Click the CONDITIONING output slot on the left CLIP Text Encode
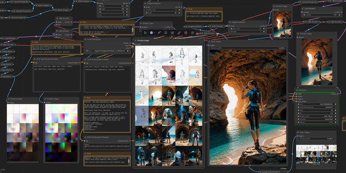 [x=80, y=63]
